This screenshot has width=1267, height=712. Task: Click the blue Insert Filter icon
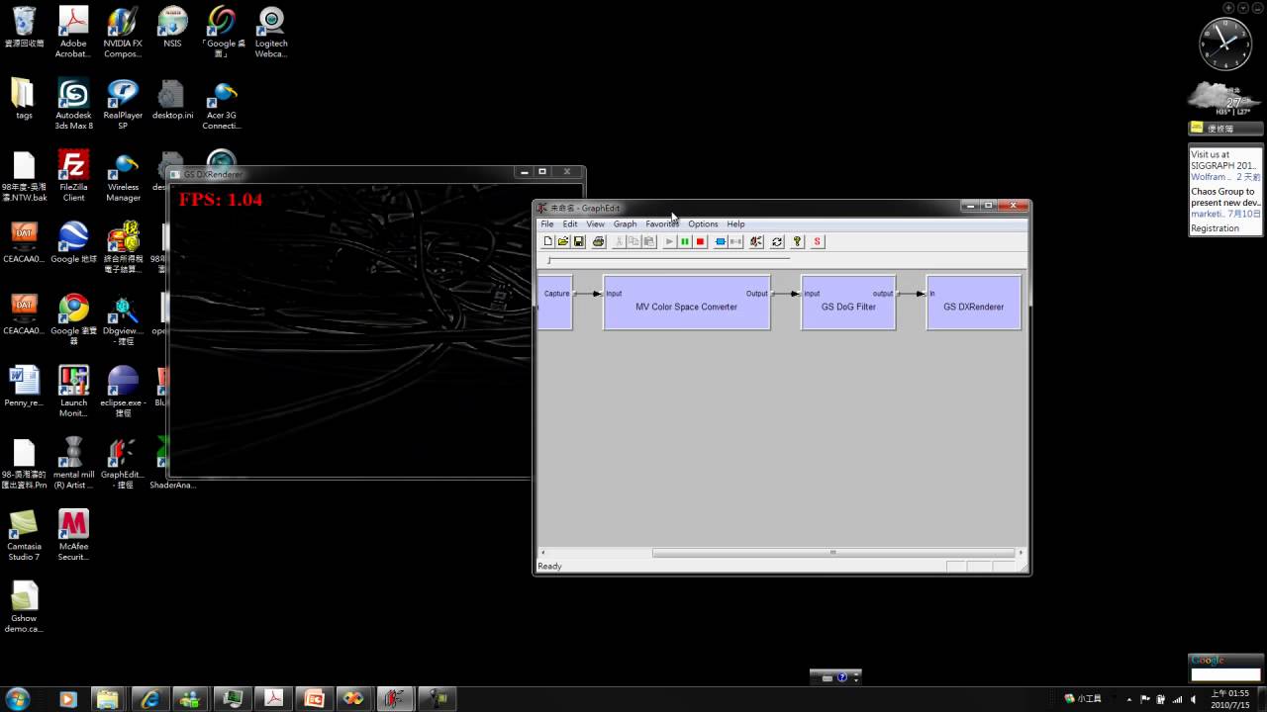point(721,241)
